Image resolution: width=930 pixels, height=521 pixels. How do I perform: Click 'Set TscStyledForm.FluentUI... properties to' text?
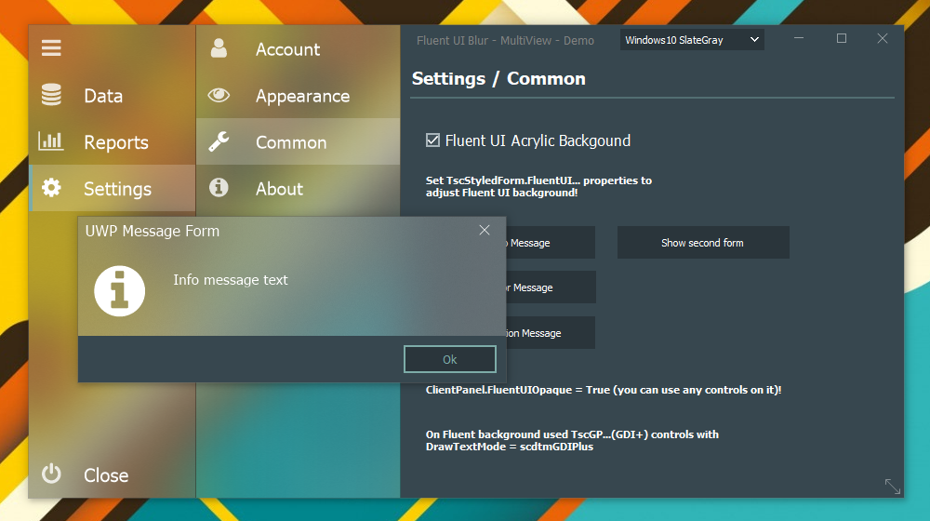(x=538, y=180)
